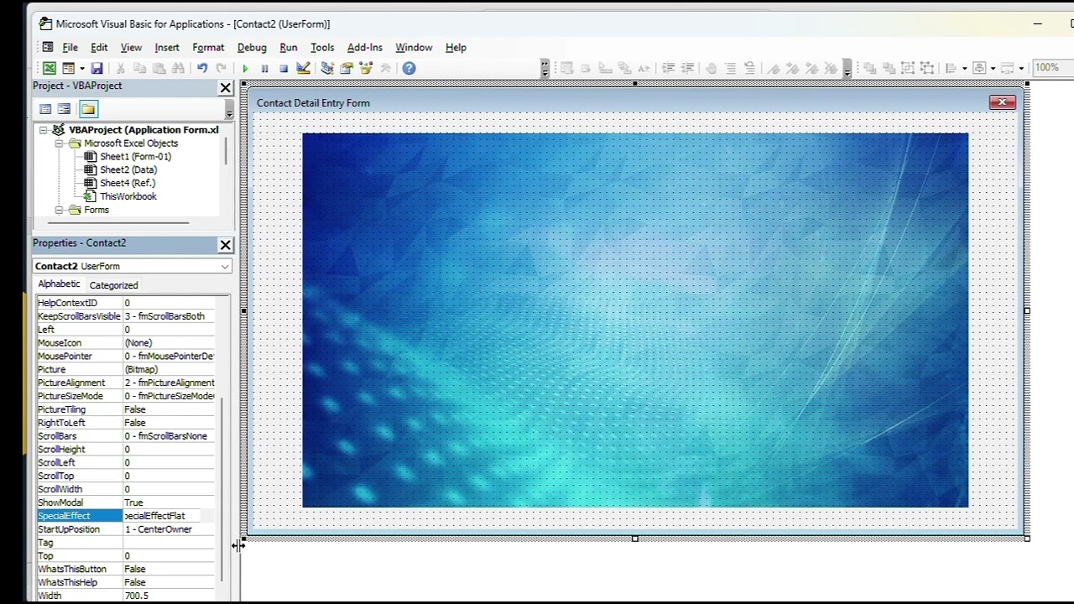Select the Picture property row
The width and height of the screenshot is (1074, 604).
tap(126, 369)
